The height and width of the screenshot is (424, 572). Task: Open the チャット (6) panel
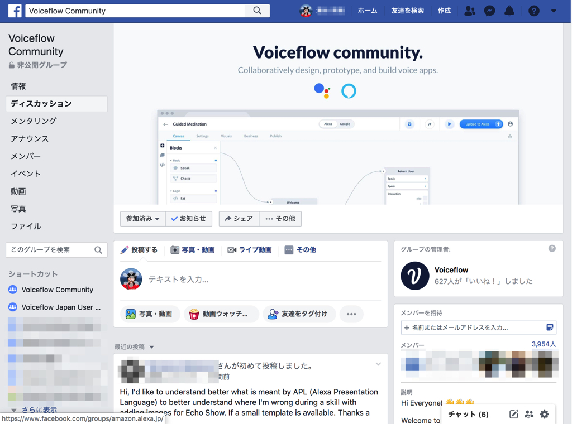pos(468,414)
